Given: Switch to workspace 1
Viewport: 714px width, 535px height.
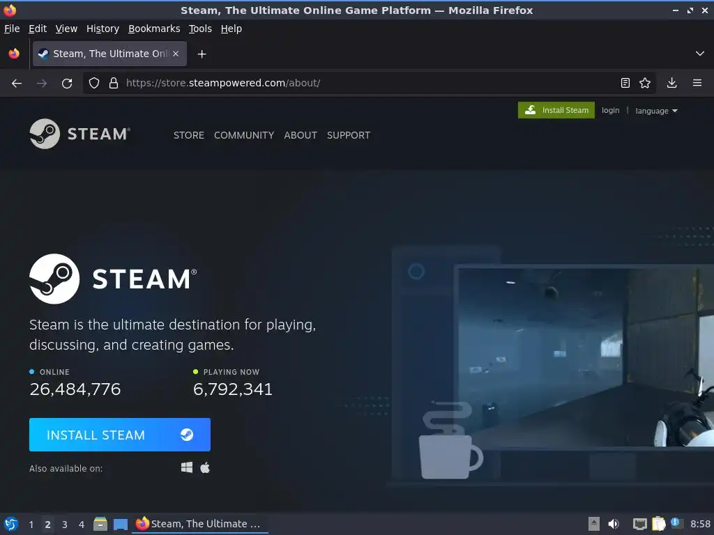Looking at the screenshot, I should [31, 525].
